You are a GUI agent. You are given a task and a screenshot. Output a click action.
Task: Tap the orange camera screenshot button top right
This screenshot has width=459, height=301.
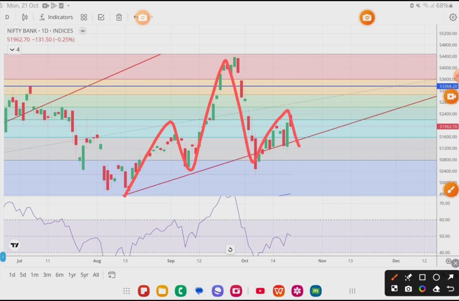pos(367,17)
